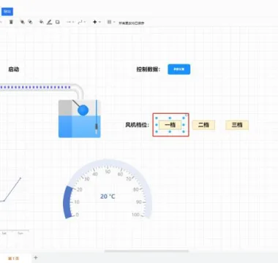Open the table grid dropdown

[111, 22]
